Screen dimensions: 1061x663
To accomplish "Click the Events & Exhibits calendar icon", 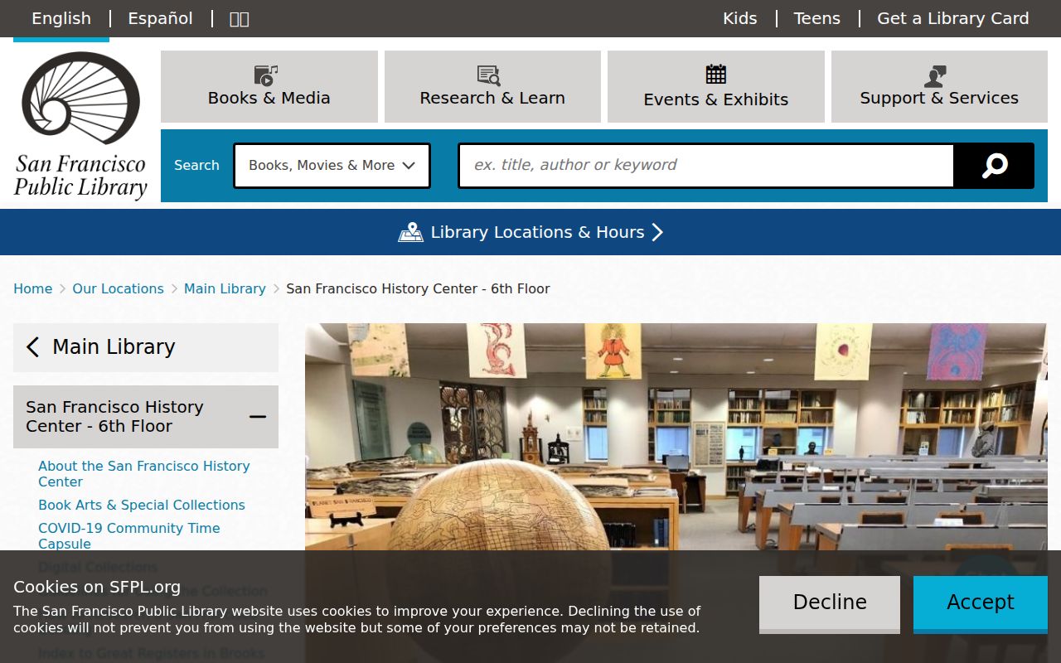I will click(716, 75).
